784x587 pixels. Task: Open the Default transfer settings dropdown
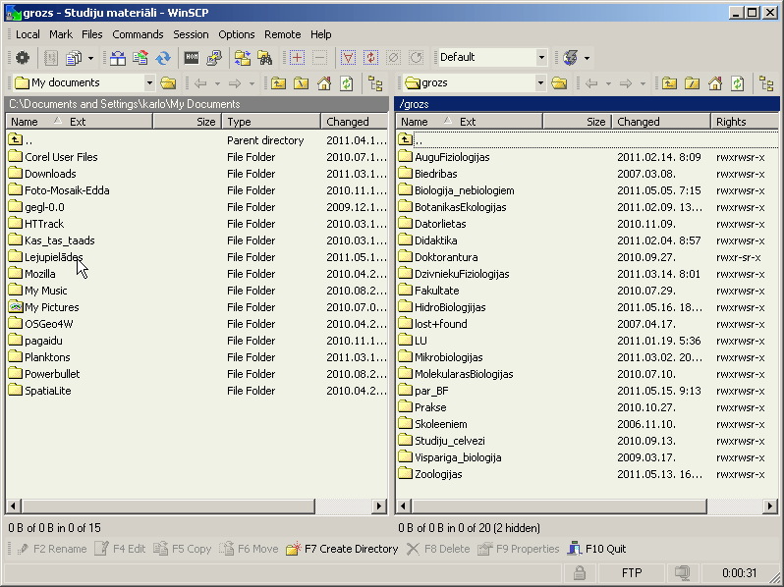pos(541,58)
